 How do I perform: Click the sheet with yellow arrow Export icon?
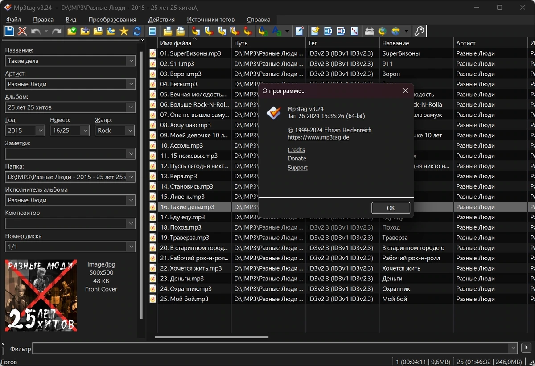tap(315, 31)
